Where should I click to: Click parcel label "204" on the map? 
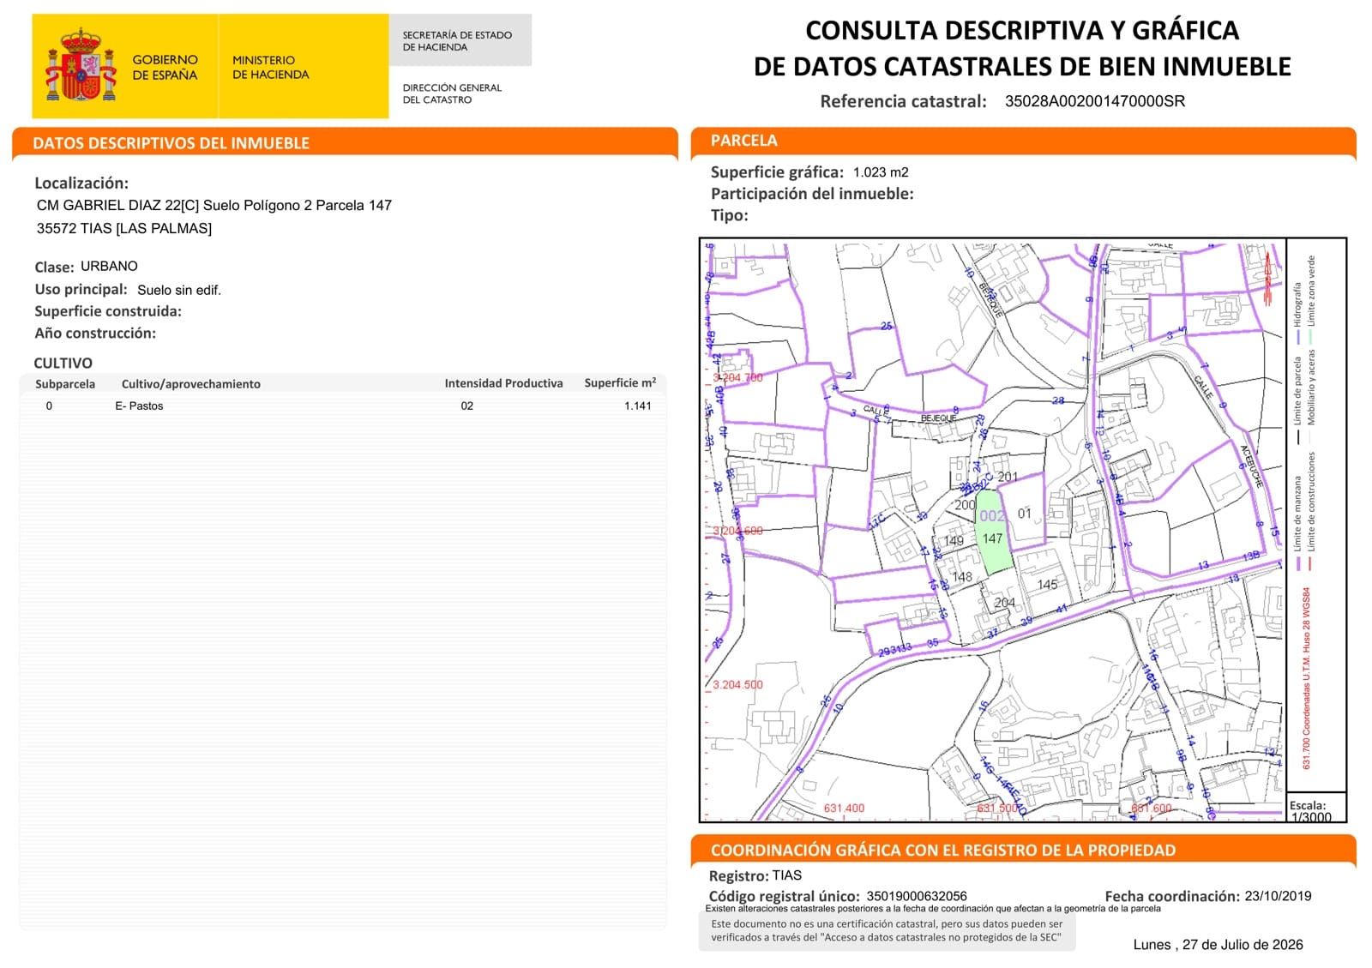tap(1004, 603)
